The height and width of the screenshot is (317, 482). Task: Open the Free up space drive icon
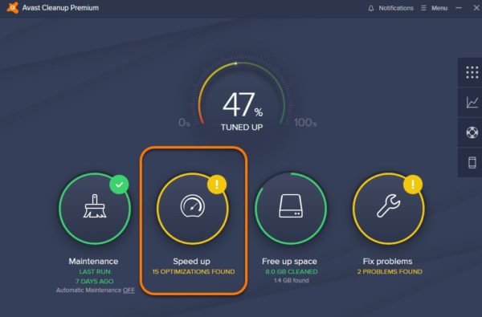[291, 206]
